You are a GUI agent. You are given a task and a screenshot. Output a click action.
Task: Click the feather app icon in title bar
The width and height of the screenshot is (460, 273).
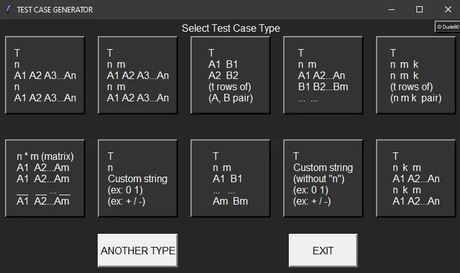pyautogui.click(x=8, y=9)
